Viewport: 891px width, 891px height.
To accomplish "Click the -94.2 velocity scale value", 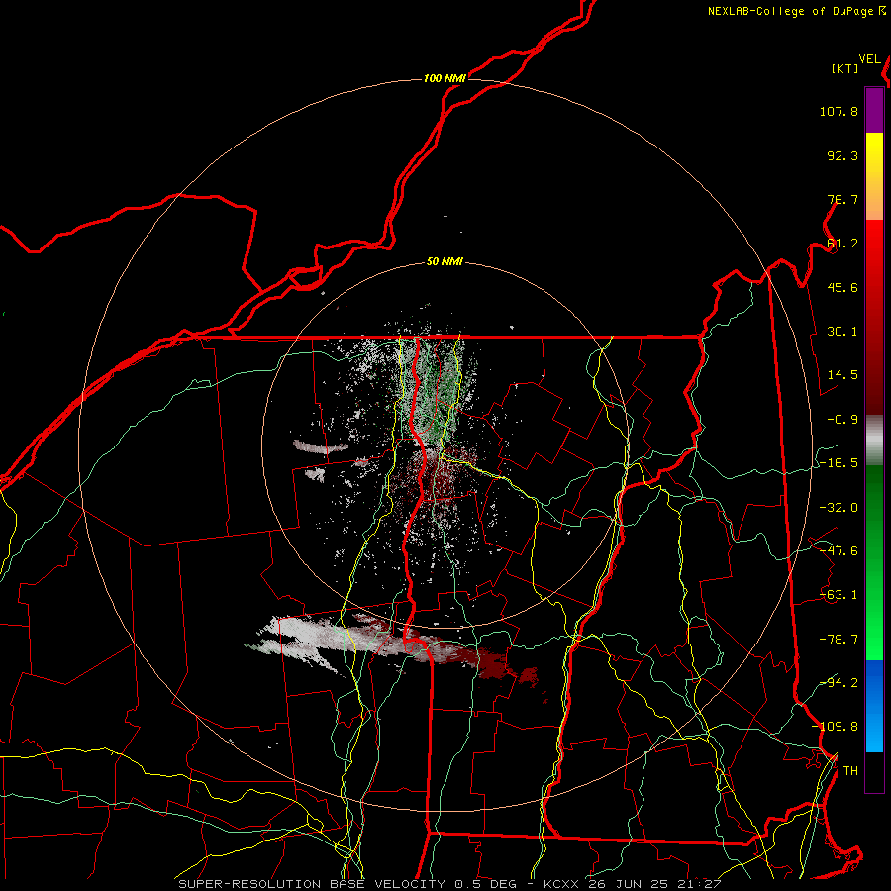I will (x=839, y=683).
